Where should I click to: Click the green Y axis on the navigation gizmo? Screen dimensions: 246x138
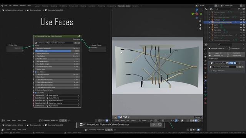[x=193, y=14]
